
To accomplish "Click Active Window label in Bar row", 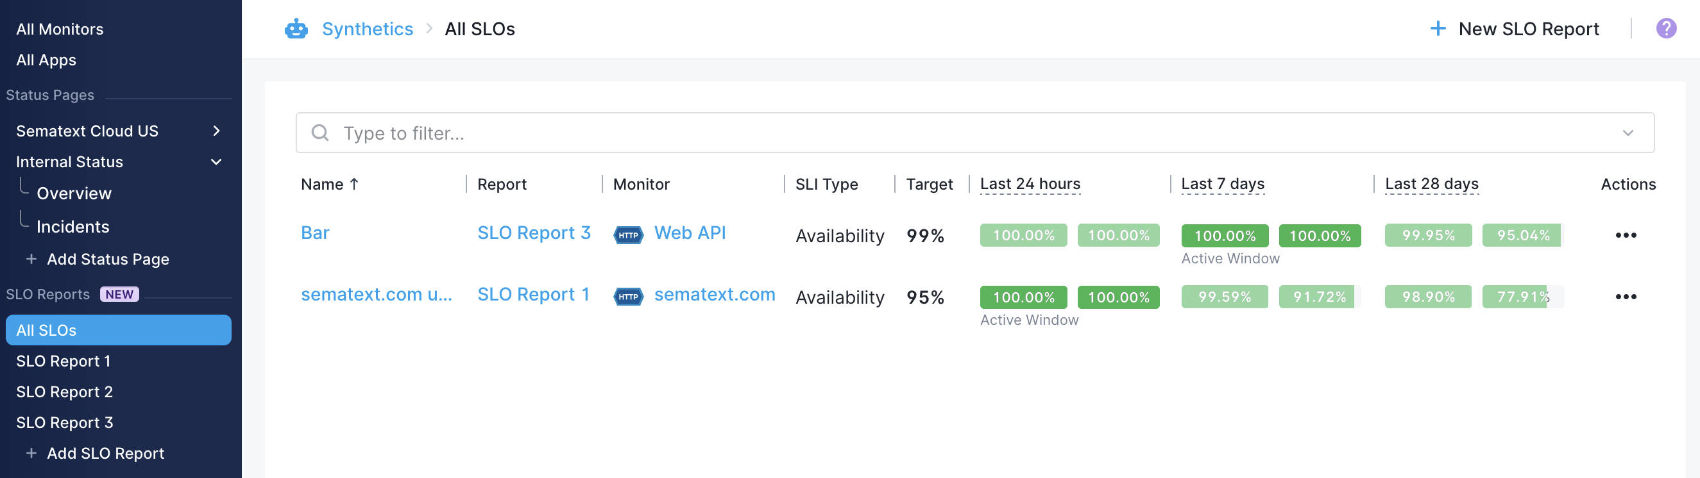I will [1230, 258].
